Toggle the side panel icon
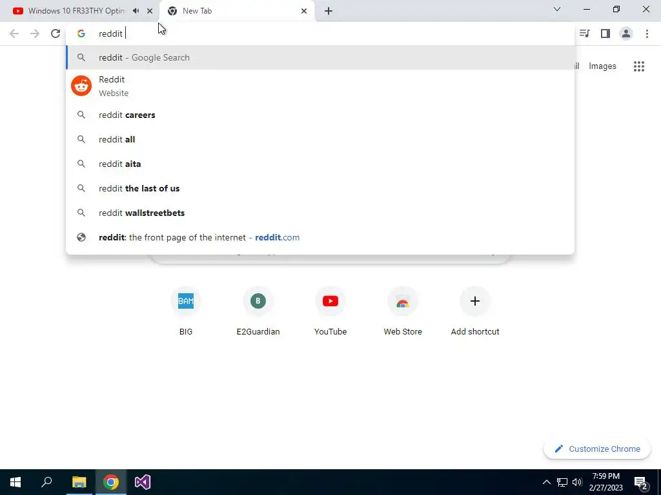 tap(605, 34)
